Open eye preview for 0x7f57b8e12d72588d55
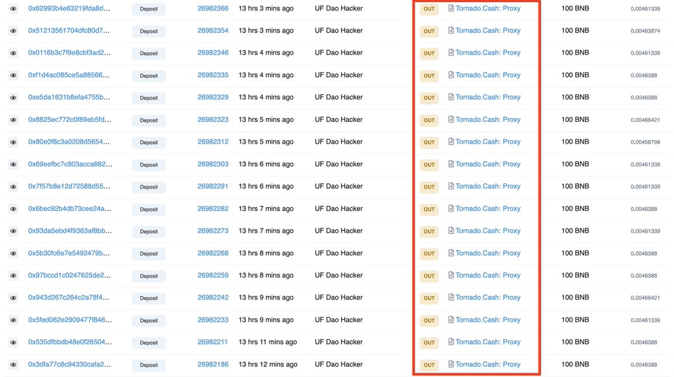This screenshot has width=674, height=377. click(13, 187)
